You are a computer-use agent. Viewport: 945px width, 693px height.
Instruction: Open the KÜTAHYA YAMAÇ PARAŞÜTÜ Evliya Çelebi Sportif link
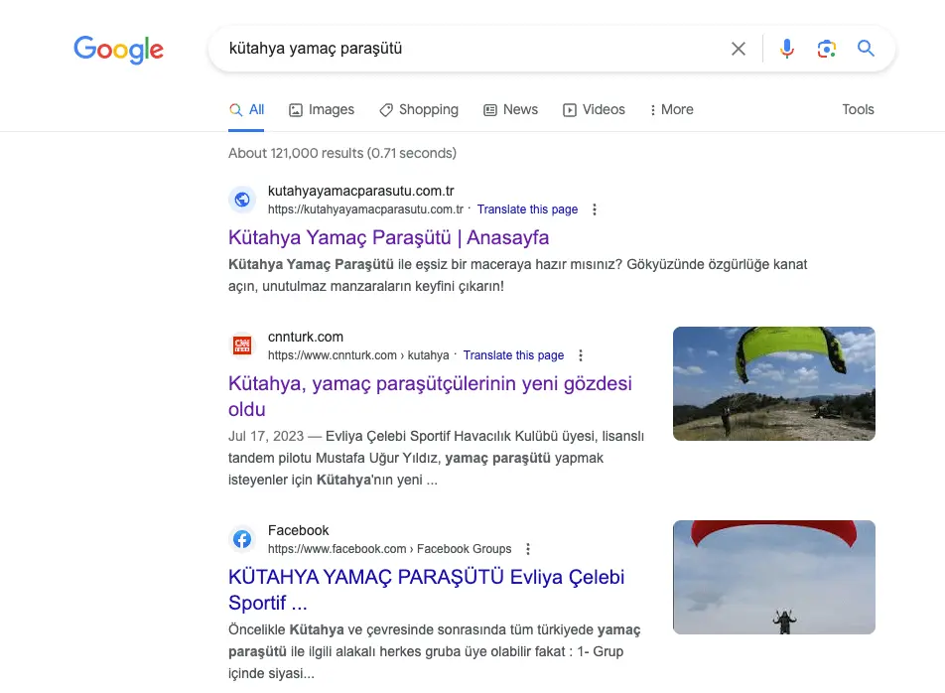coord(427,590)
